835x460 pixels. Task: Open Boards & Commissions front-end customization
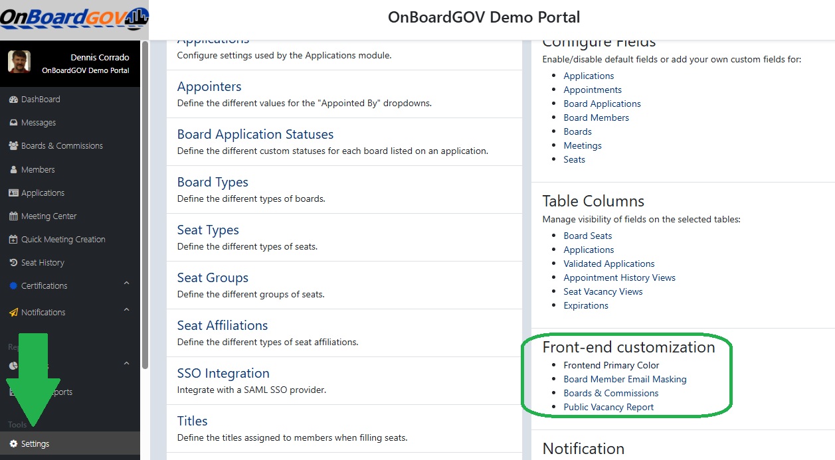[611, 393]
